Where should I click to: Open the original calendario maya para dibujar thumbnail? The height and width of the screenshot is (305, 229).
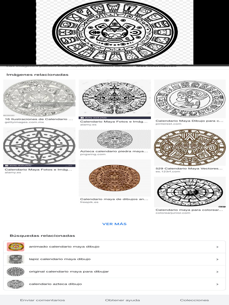click(x=16, y=272)
